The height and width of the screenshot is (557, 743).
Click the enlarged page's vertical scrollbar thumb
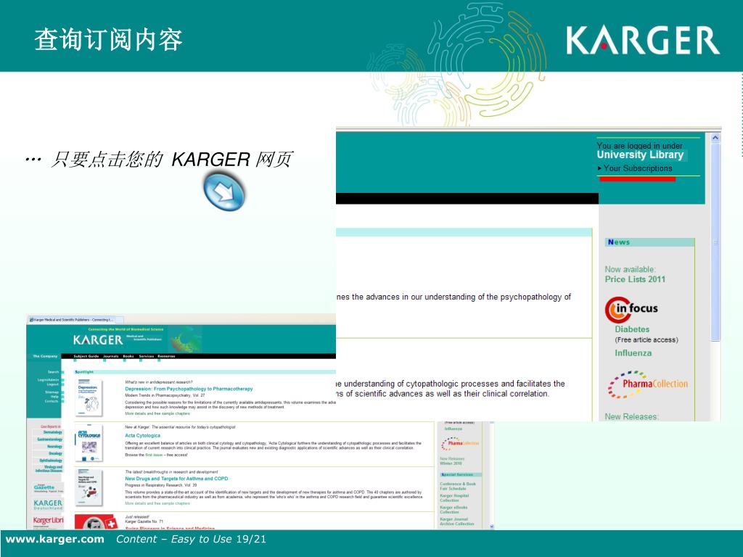point(715,242)
